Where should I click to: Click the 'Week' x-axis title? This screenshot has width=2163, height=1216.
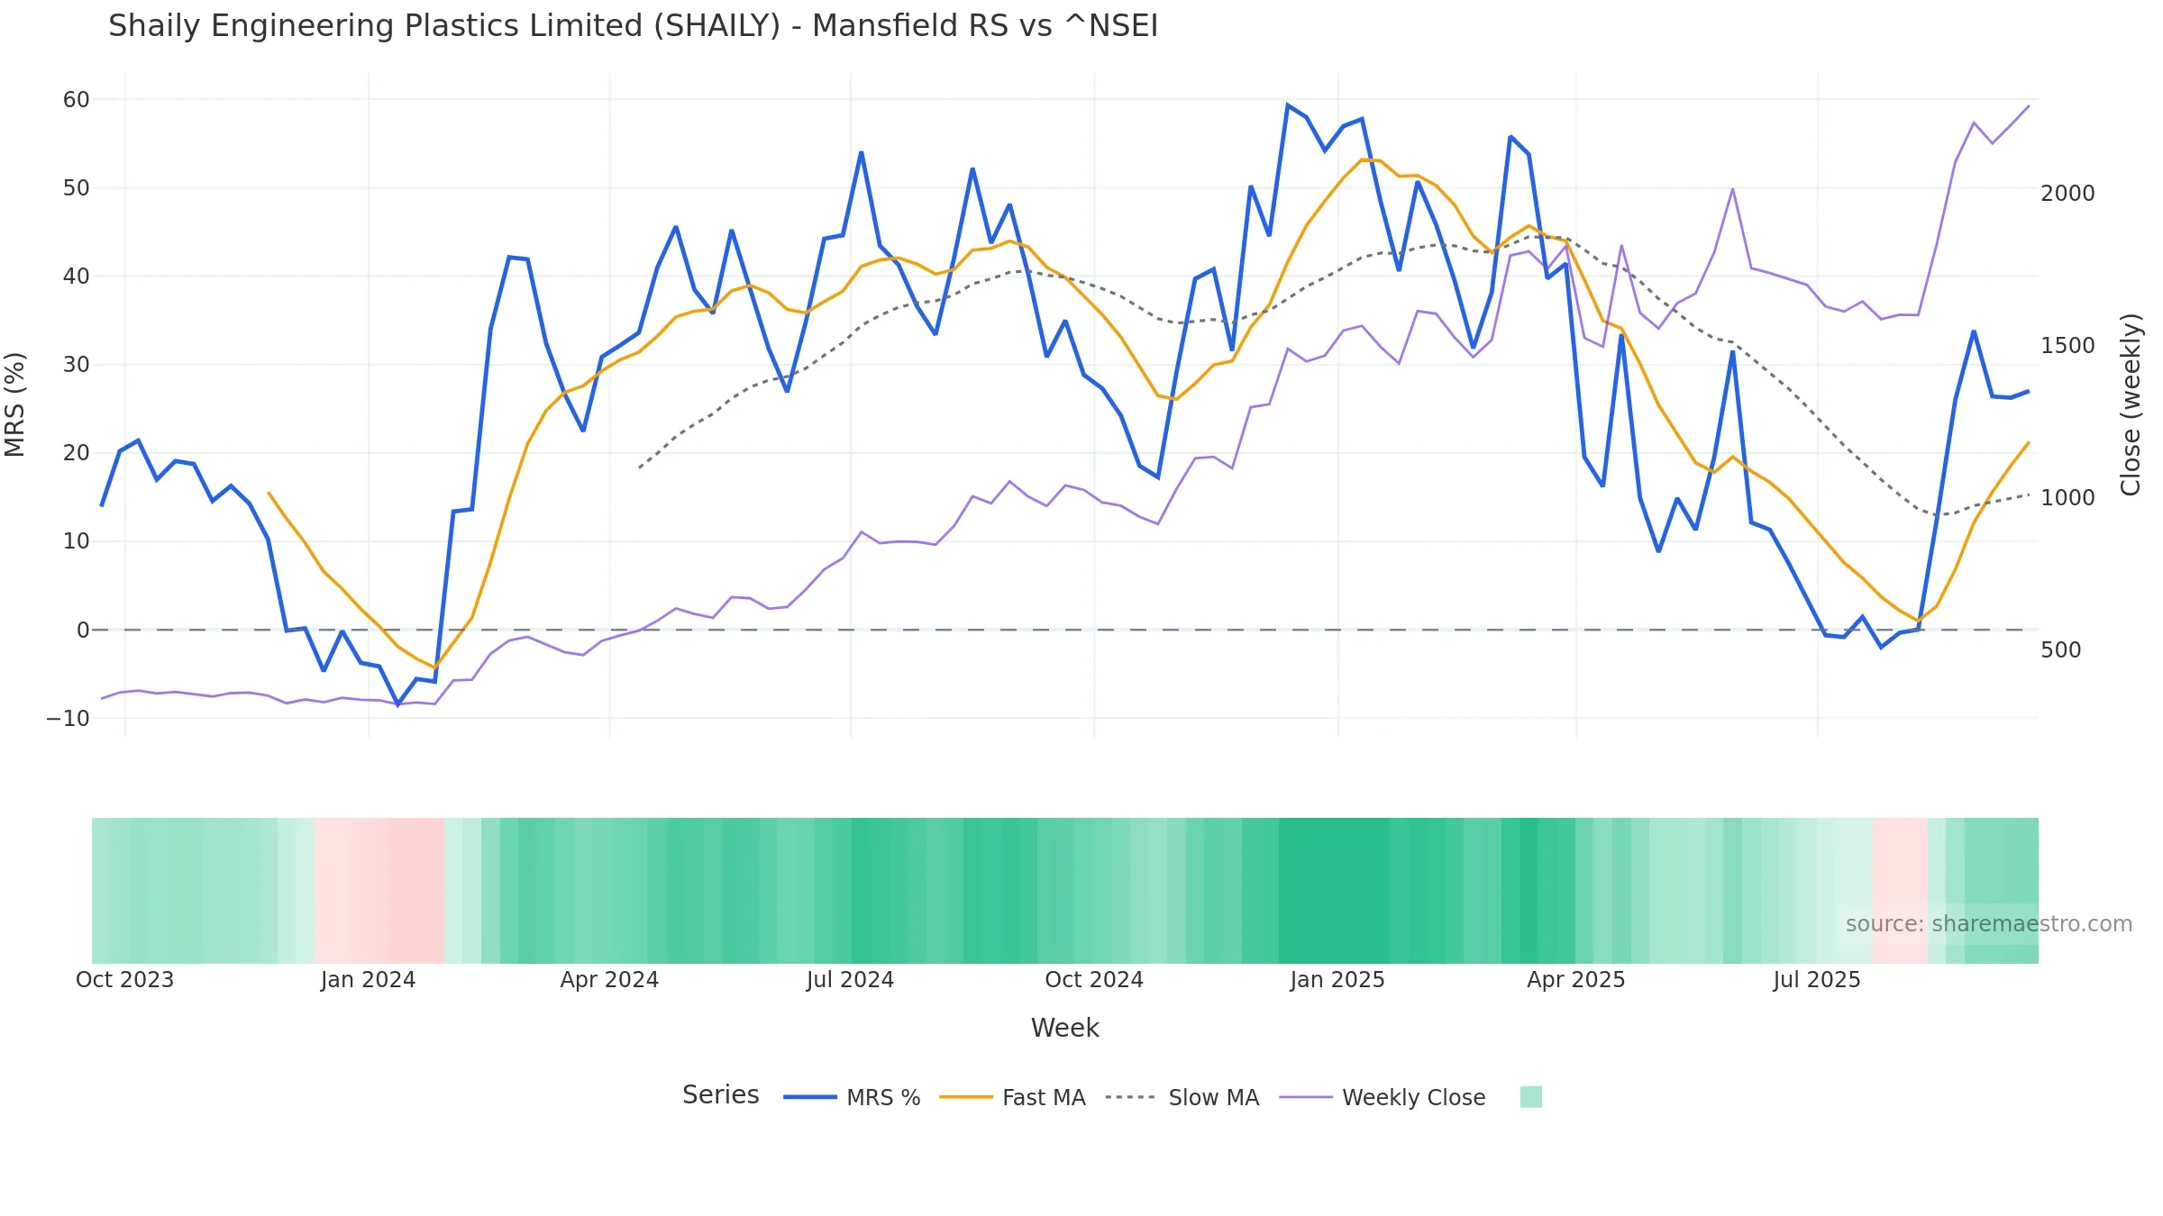coord(1064,1028)
